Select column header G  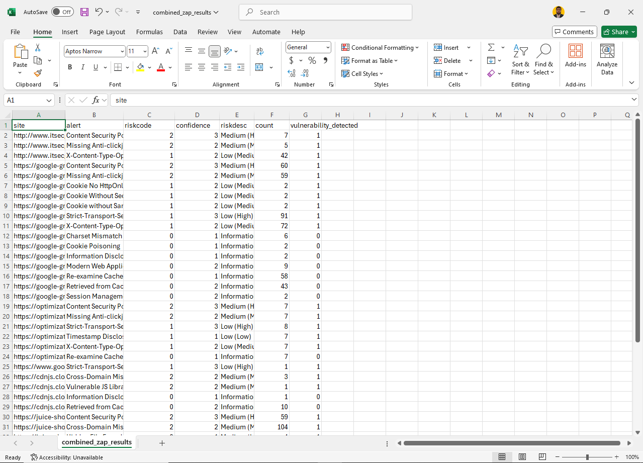click(305, 115)
